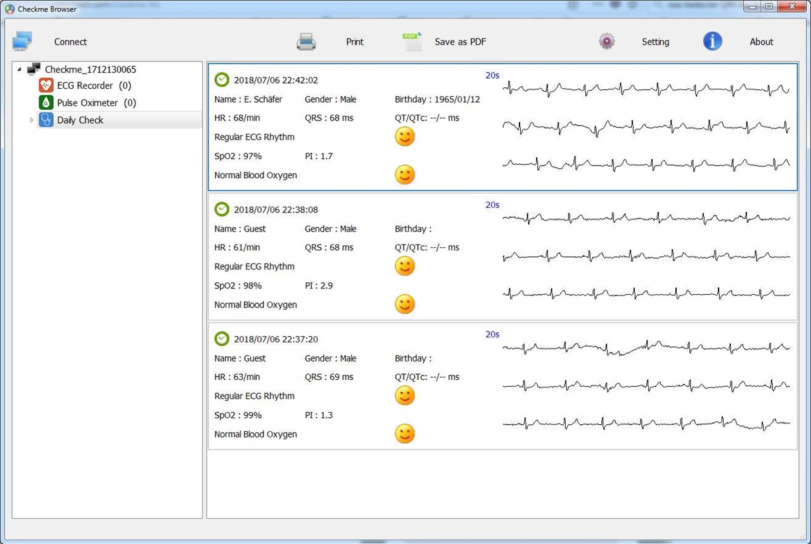Click Regular ECG Rhythm in 22:42:02 record

[x=254, y=137]
